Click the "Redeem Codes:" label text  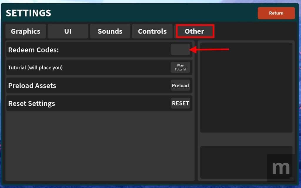click(x=34, y=50)
